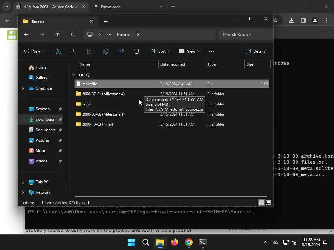This screenshot has width=334, height=250.
Task: Open Chrome profile avatar icon
Action: click(x=315, y=21)
